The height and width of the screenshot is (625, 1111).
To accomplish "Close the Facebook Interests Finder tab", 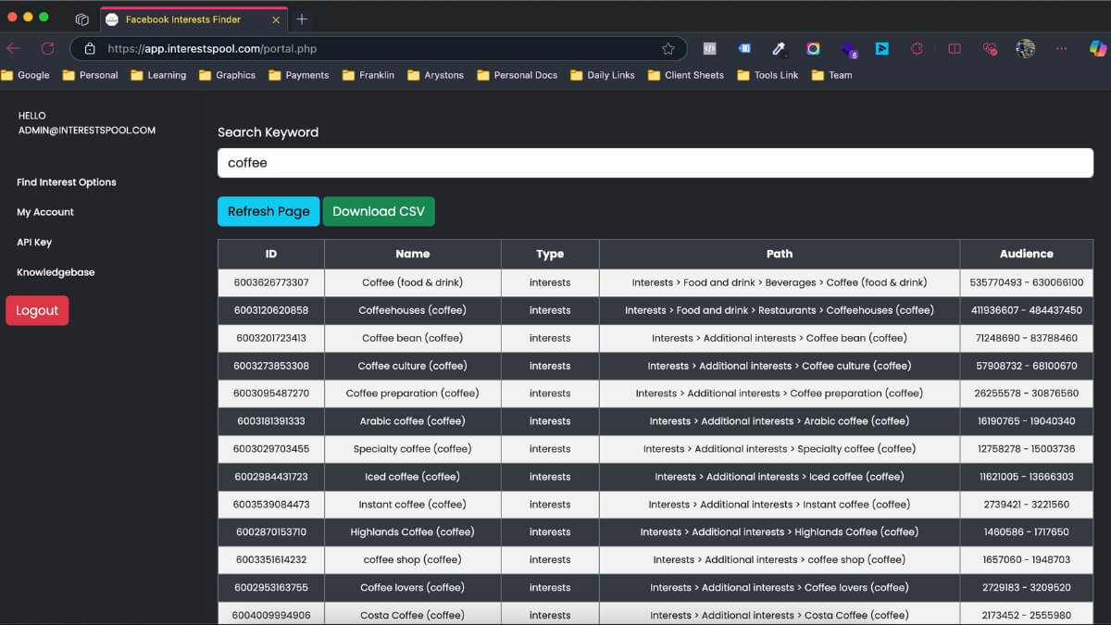I will coord(276,19).
